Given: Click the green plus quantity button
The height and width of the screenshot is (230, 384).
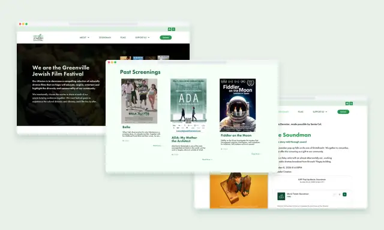Looking at the screenshot, I should point(344,194).
